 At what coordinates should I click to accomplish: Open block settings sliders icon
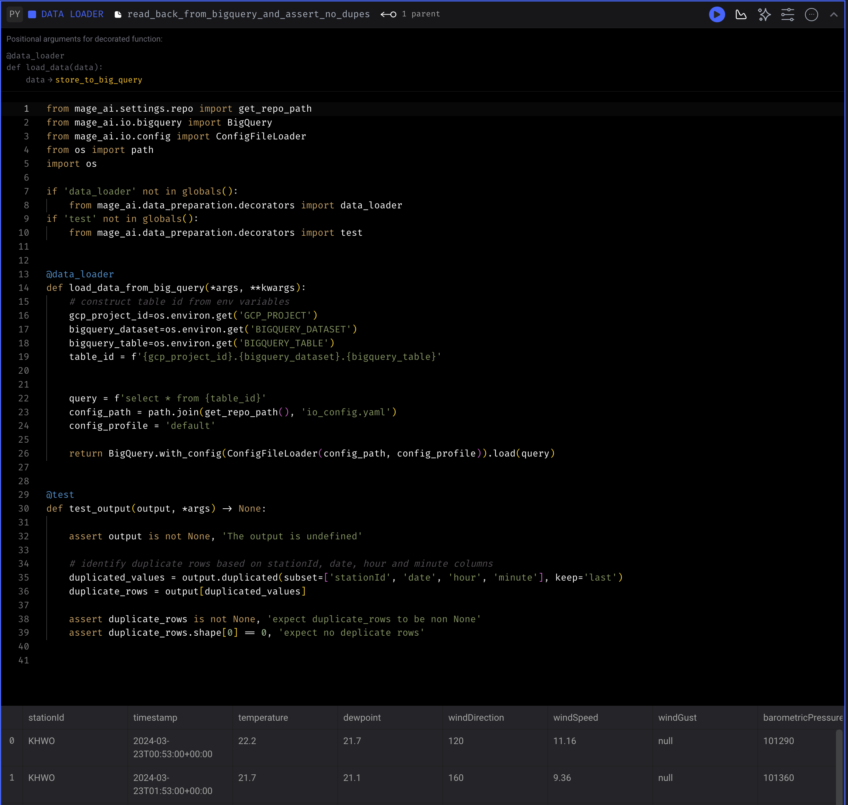click(x=787, y=15)
